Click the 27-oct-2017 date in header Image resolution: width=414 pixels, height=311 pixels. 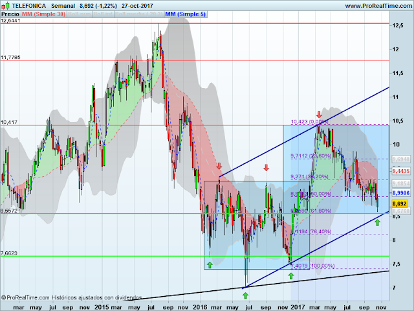pyautogui.click(x=137, y=6)
